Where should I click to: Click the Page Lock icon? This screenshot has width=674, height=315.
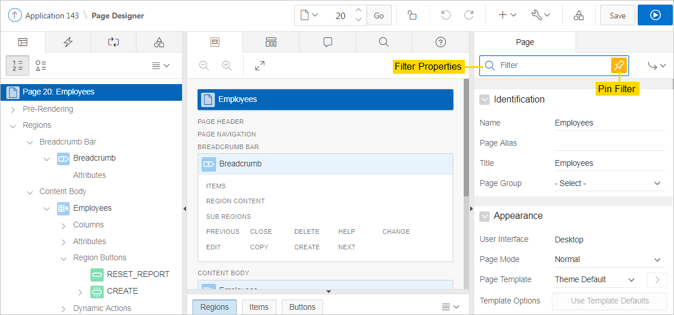pyautogui.click(x=412, y=16)
